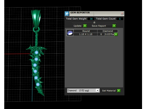This screenshot has height=109, width=146.
Task: Click the quantity cell '6' in gem row
Action: pos(101,34)
